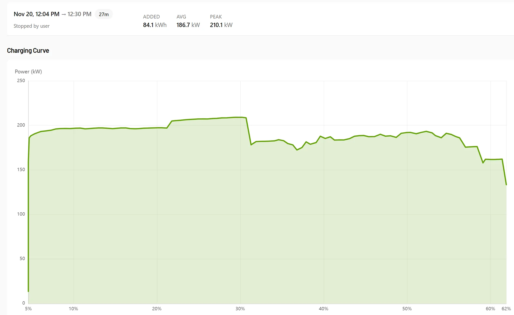Click the Stopped by user status text
This screenshot has width=514, height=315.
click(32, 26)
